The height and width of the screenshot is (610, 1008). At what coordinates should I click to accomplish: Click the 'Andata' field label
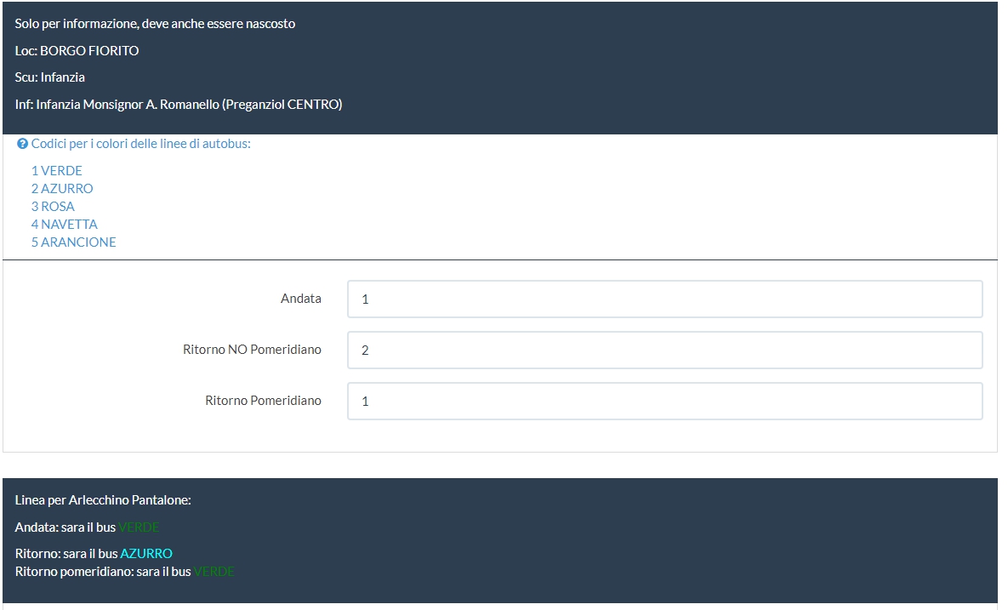[x=301, y=299]
